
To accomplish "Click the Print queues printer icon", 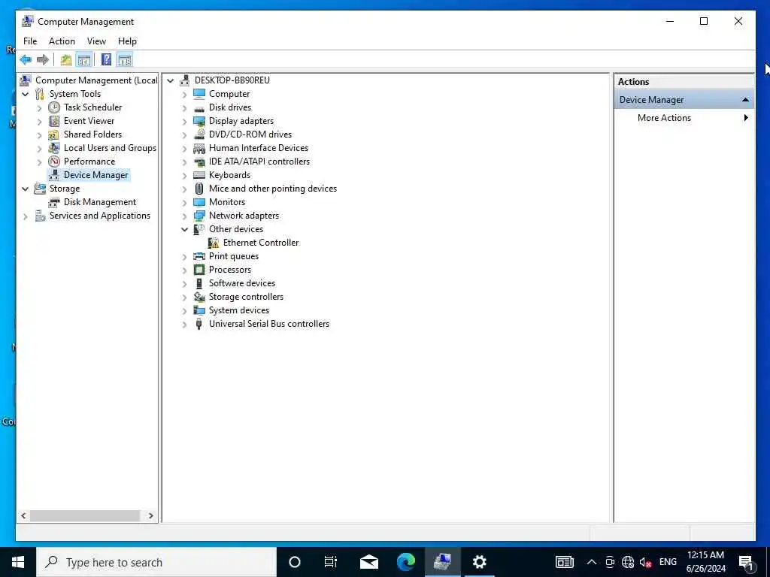I will click(199, 256).
